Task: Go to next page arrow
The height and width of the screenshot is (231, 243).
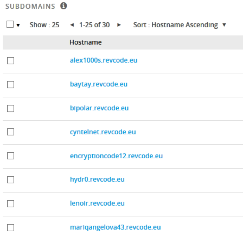Action: click(119, 25)
